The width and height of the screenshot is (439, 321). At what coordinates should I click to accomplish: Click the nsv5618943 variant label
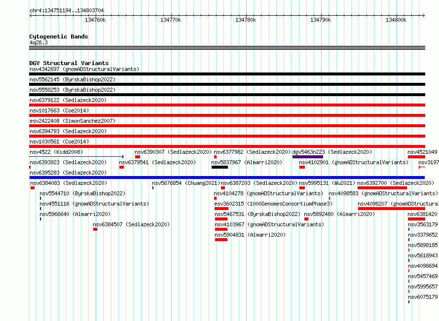pos(423,255)
